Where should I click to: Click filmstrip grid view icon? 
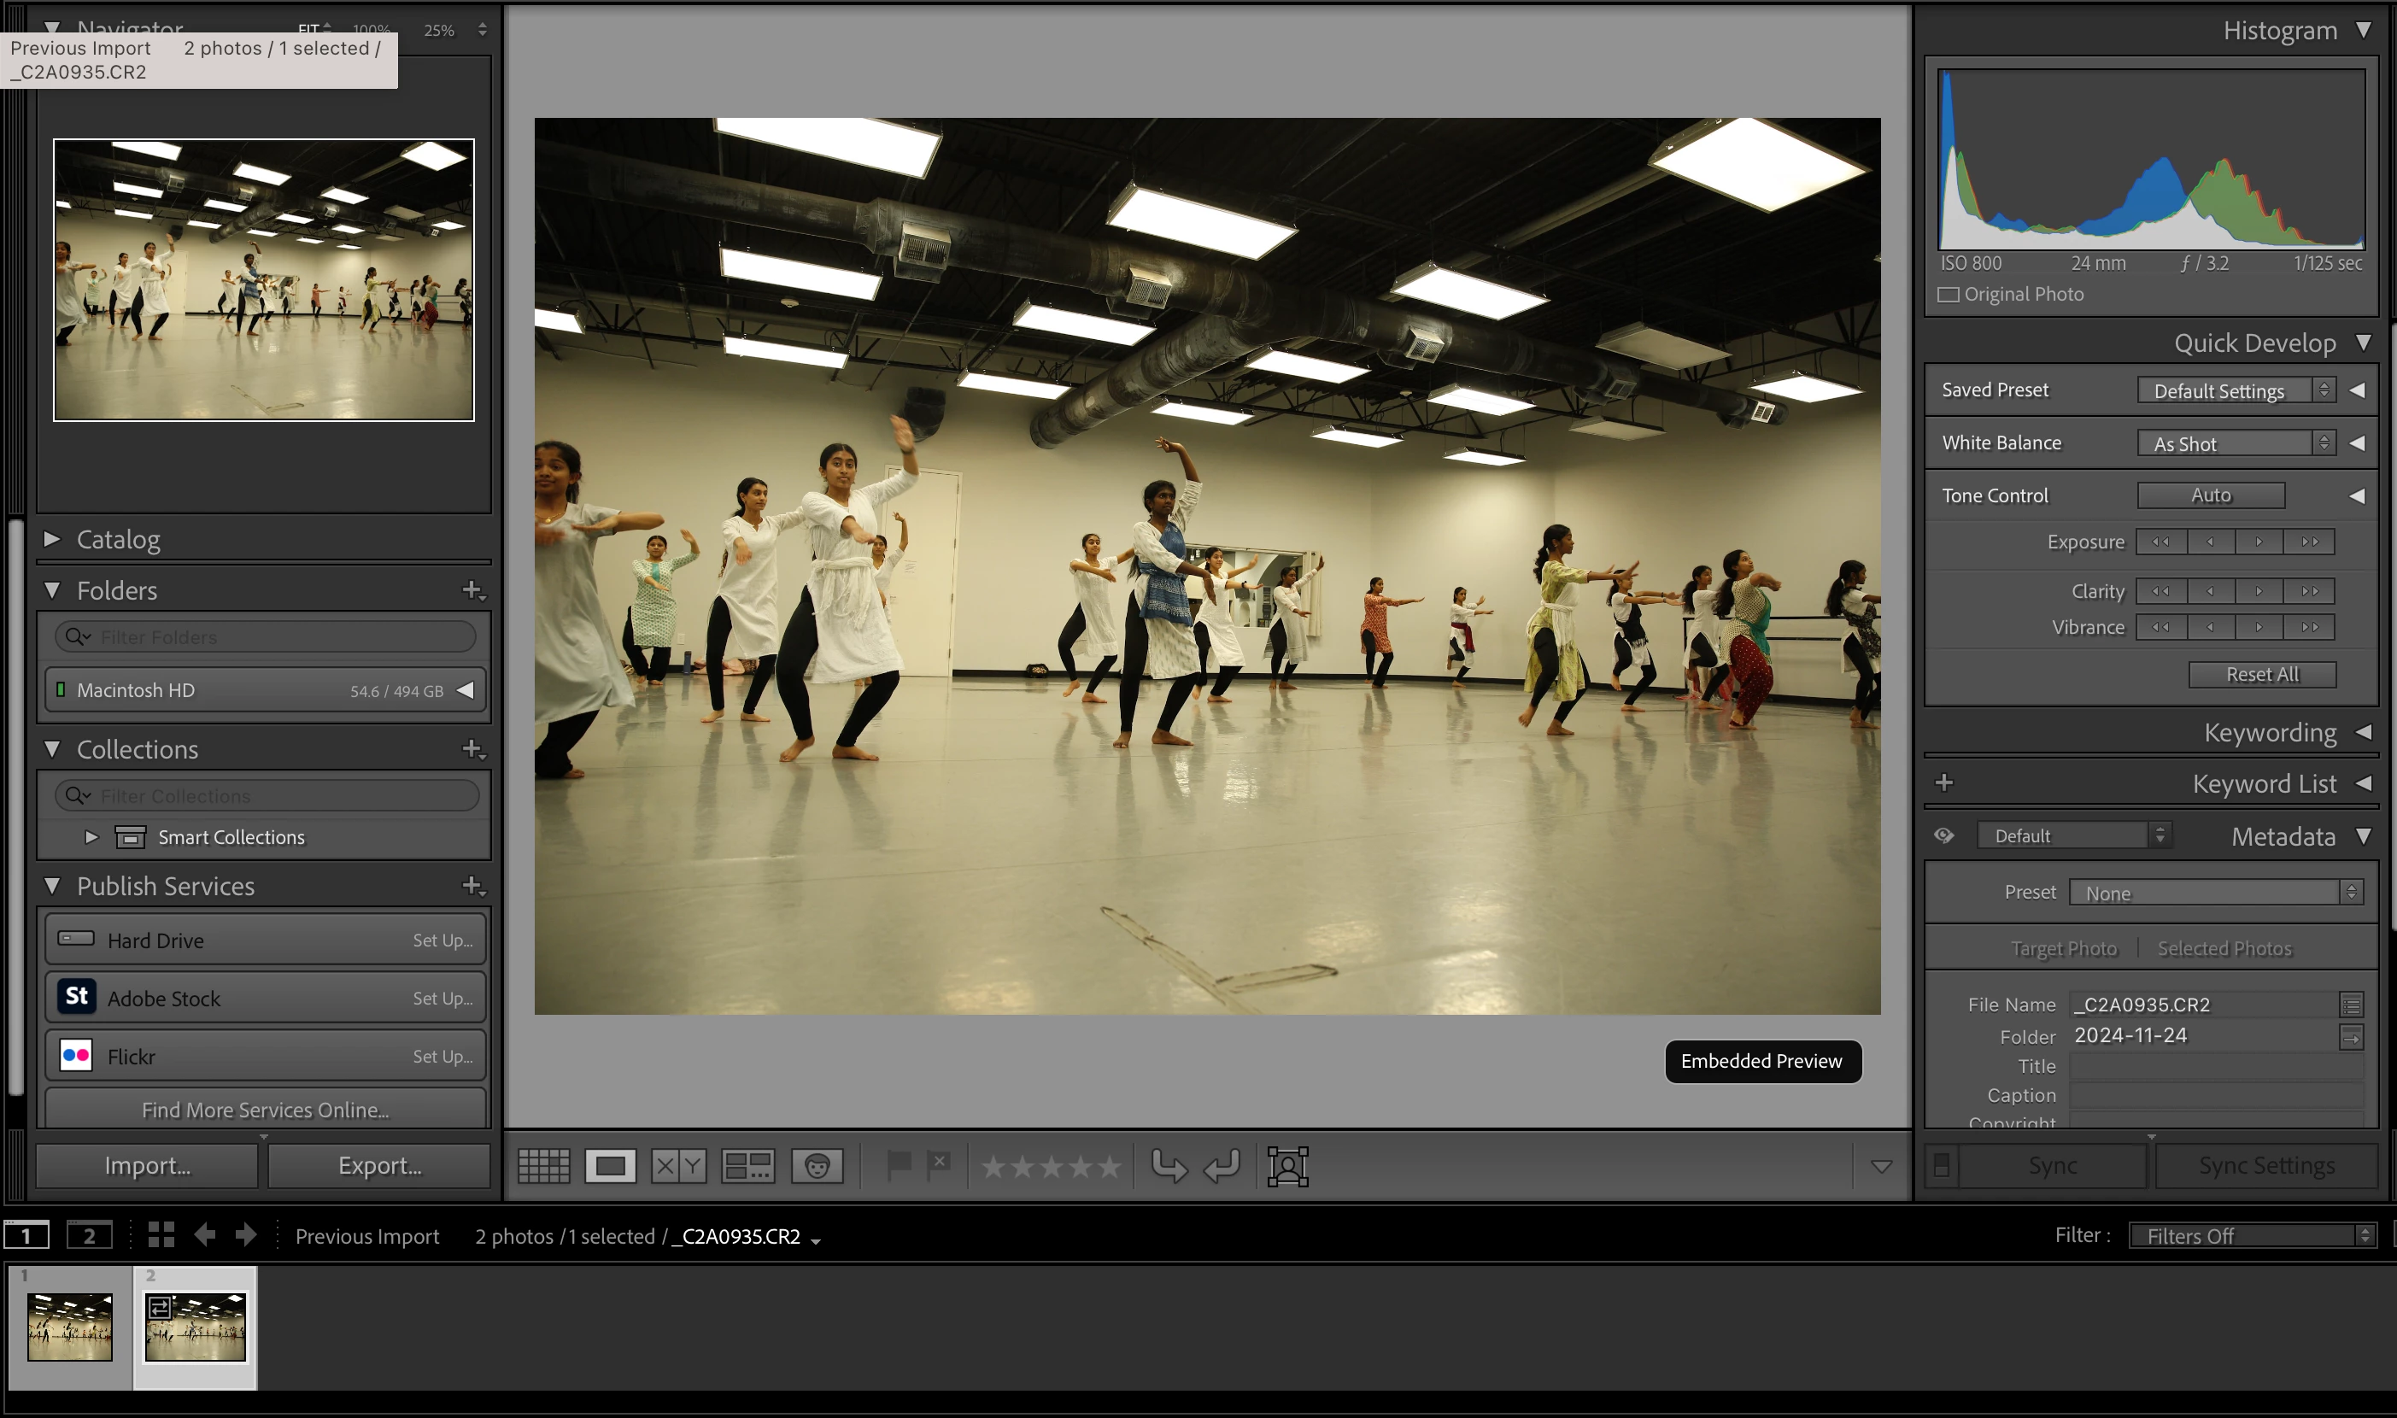tap(161, 1234)
